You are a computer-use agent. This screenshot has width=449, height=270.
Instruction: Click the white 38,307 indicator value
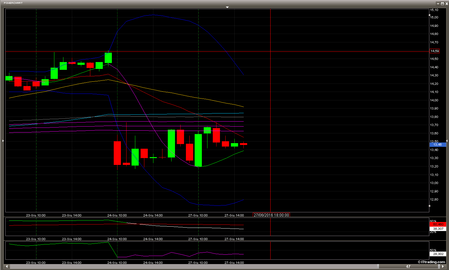pos(438,229)
